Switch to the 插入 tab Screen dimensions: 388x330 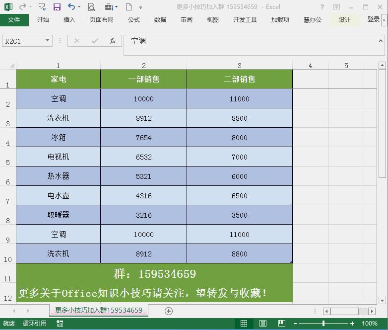coord(69,19)
